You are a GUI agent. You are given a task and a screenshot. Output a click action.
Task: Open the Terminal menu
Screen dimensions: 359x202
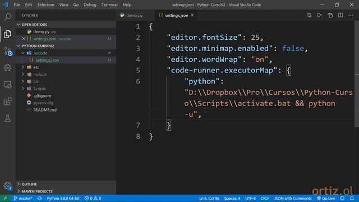(109, 4)
